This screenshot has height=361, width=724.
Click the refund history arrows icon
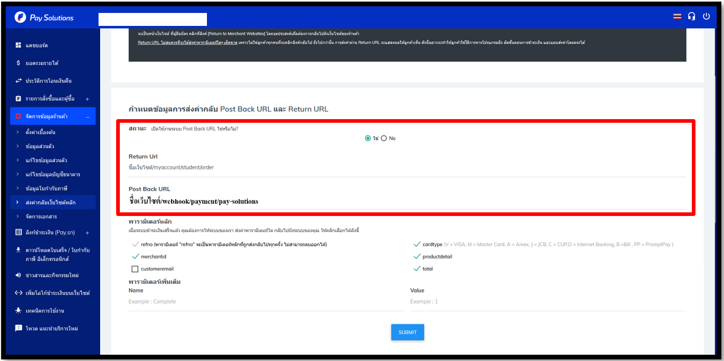[19, 81]
